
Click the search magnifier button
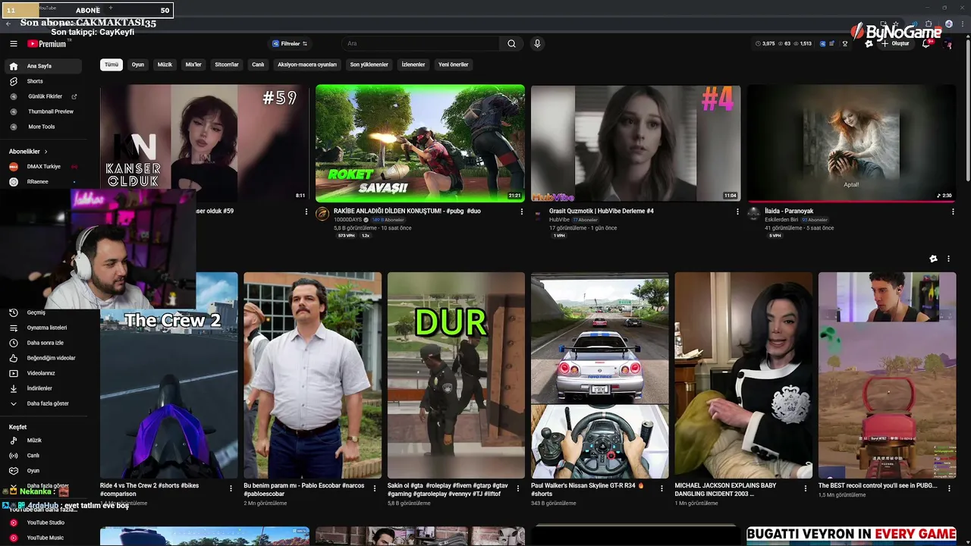click(511, 44)
